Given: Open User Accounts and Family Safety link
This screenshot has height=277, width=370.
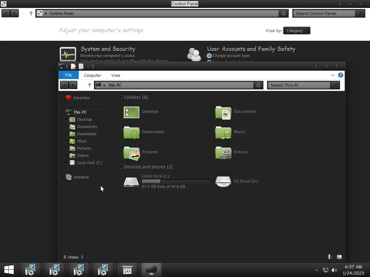Looking at the screenshot, I should click(251, 49).
